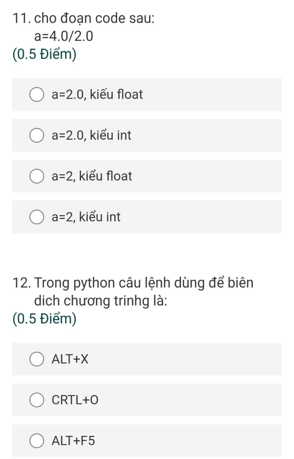Select the ALT+X radio button
Viewport: 294px width, 459px height.
pyautogui.click(x=37, y=359)
